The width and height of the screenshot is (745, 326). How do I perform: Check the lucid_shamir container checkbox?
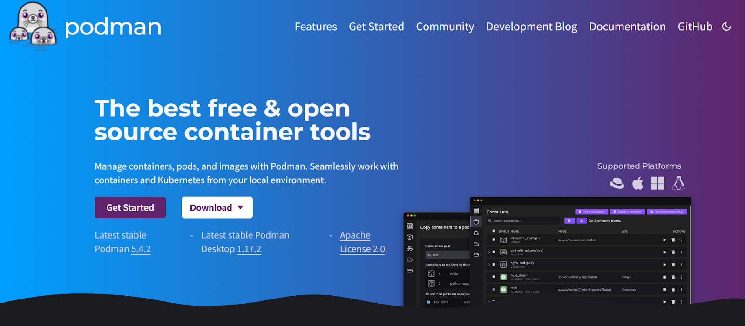(x=494, y=277)
